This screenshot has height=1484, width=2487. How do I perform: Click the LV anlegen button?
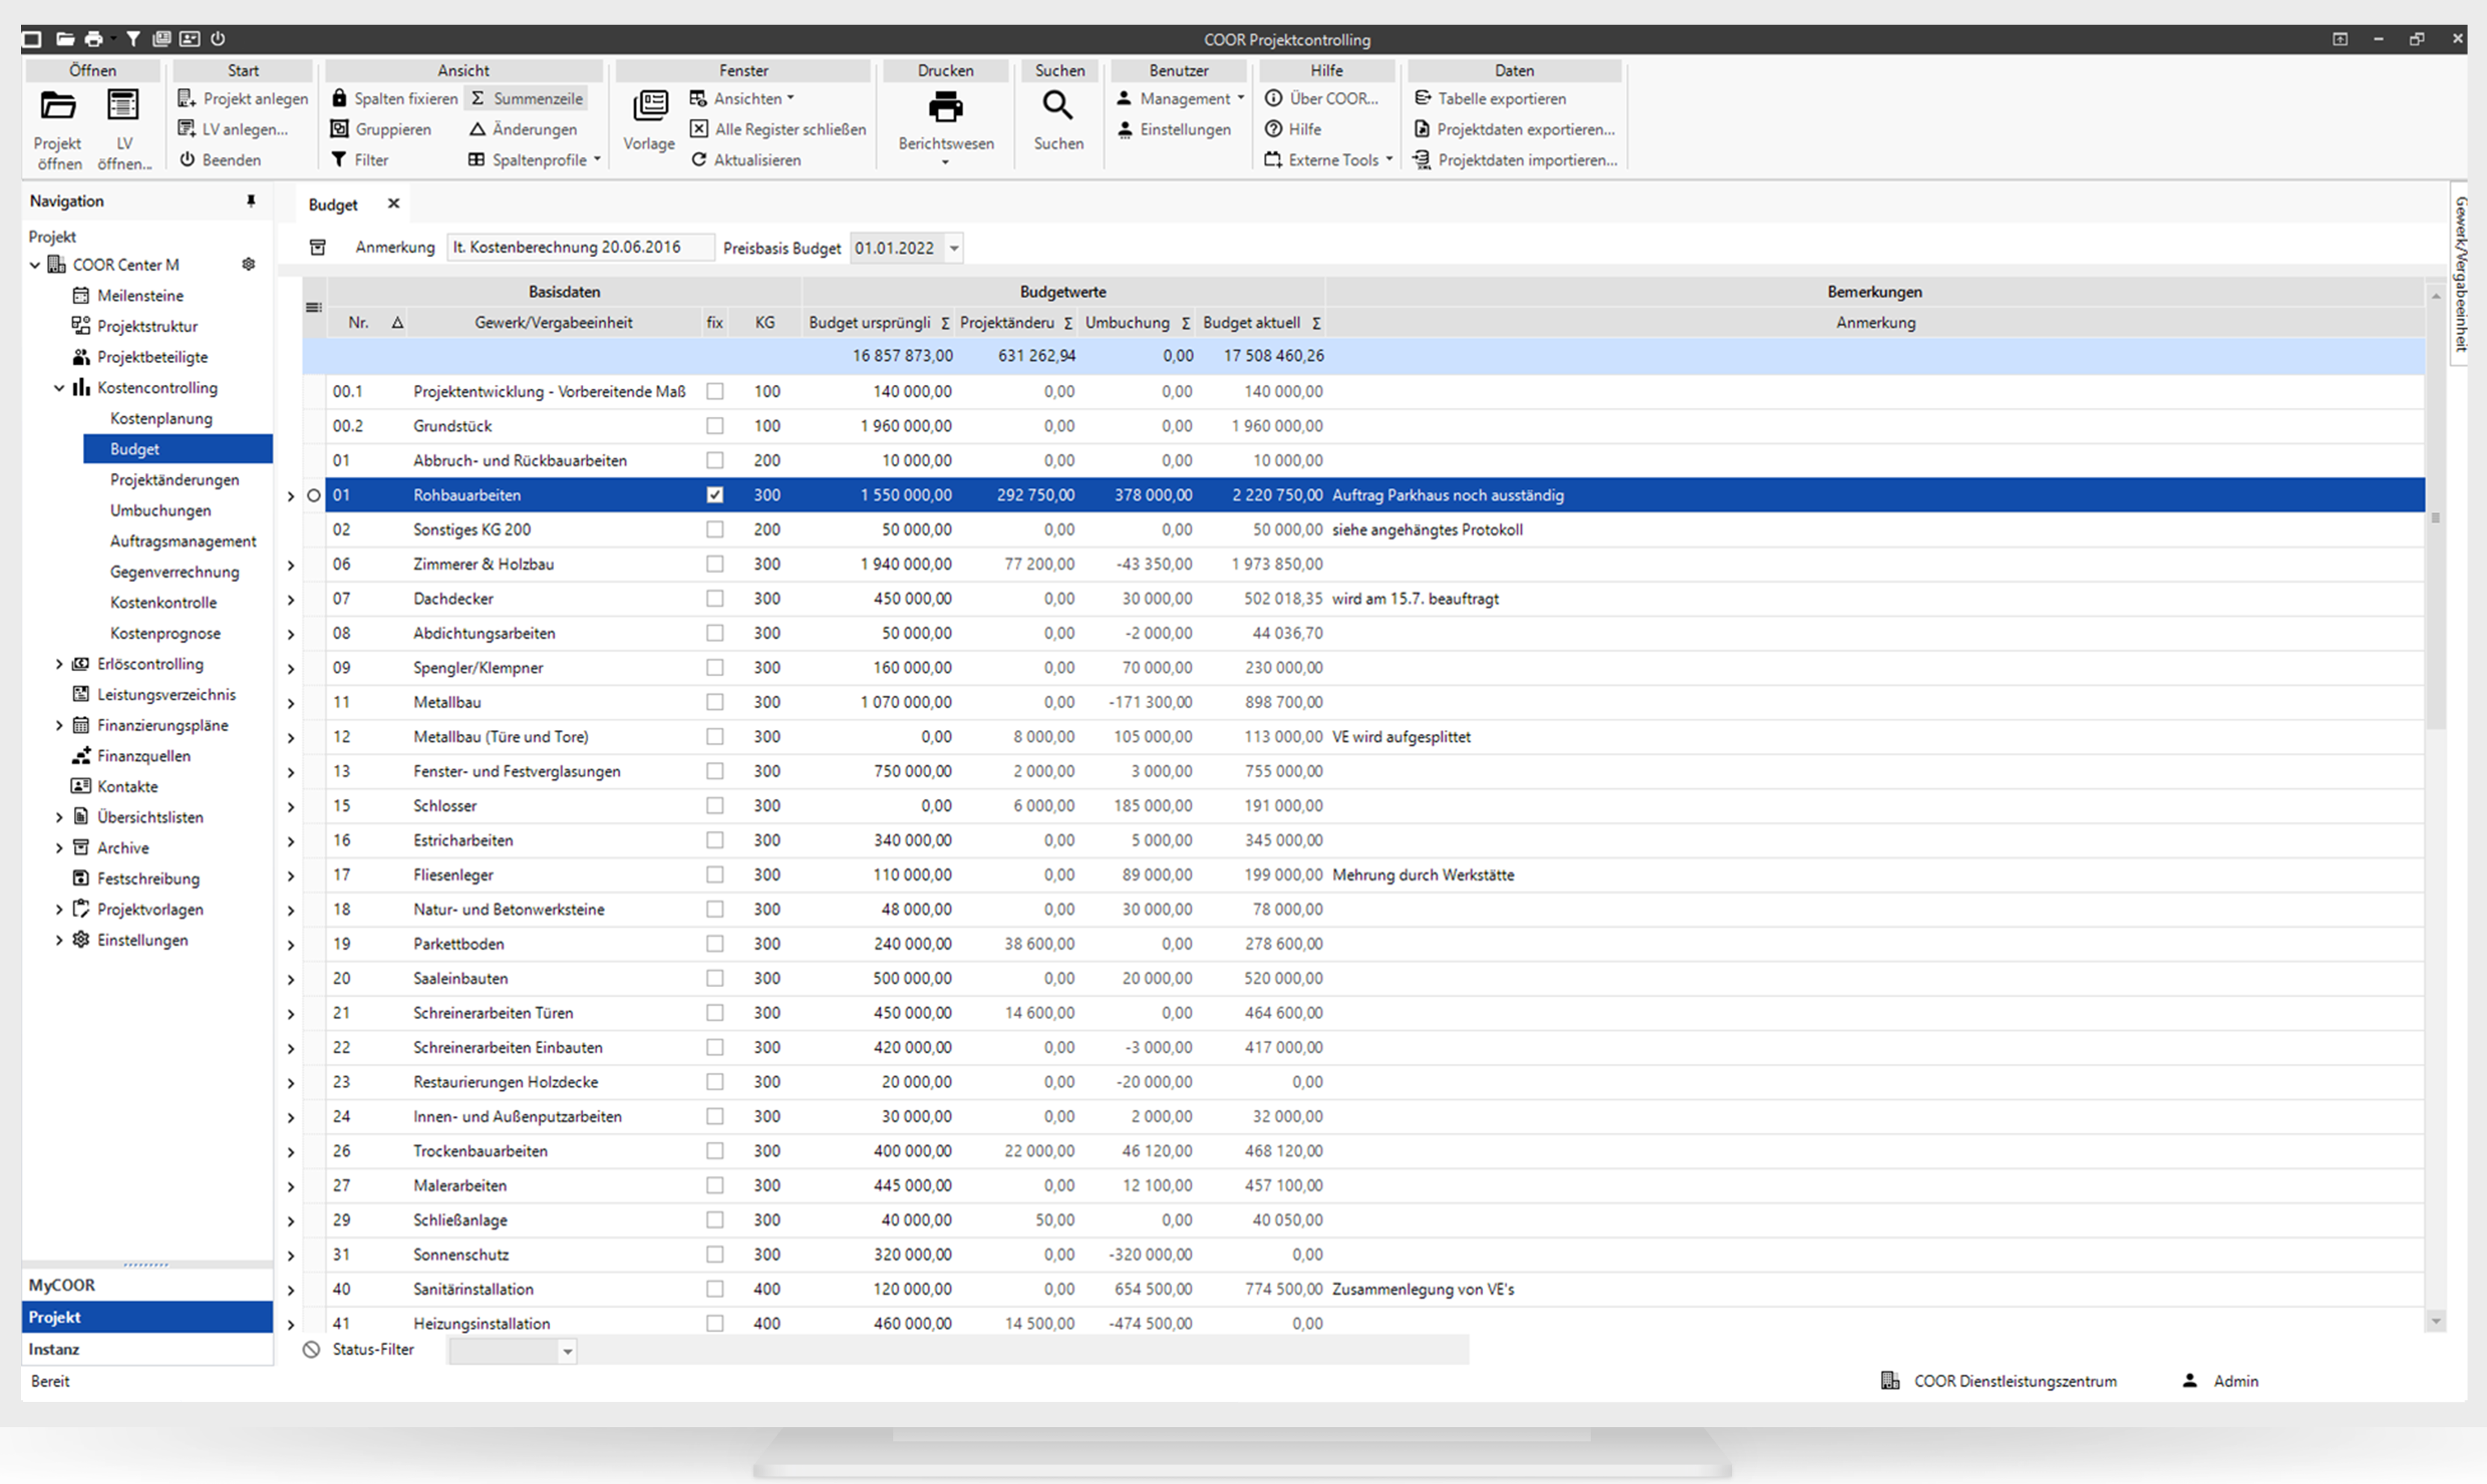229,127
